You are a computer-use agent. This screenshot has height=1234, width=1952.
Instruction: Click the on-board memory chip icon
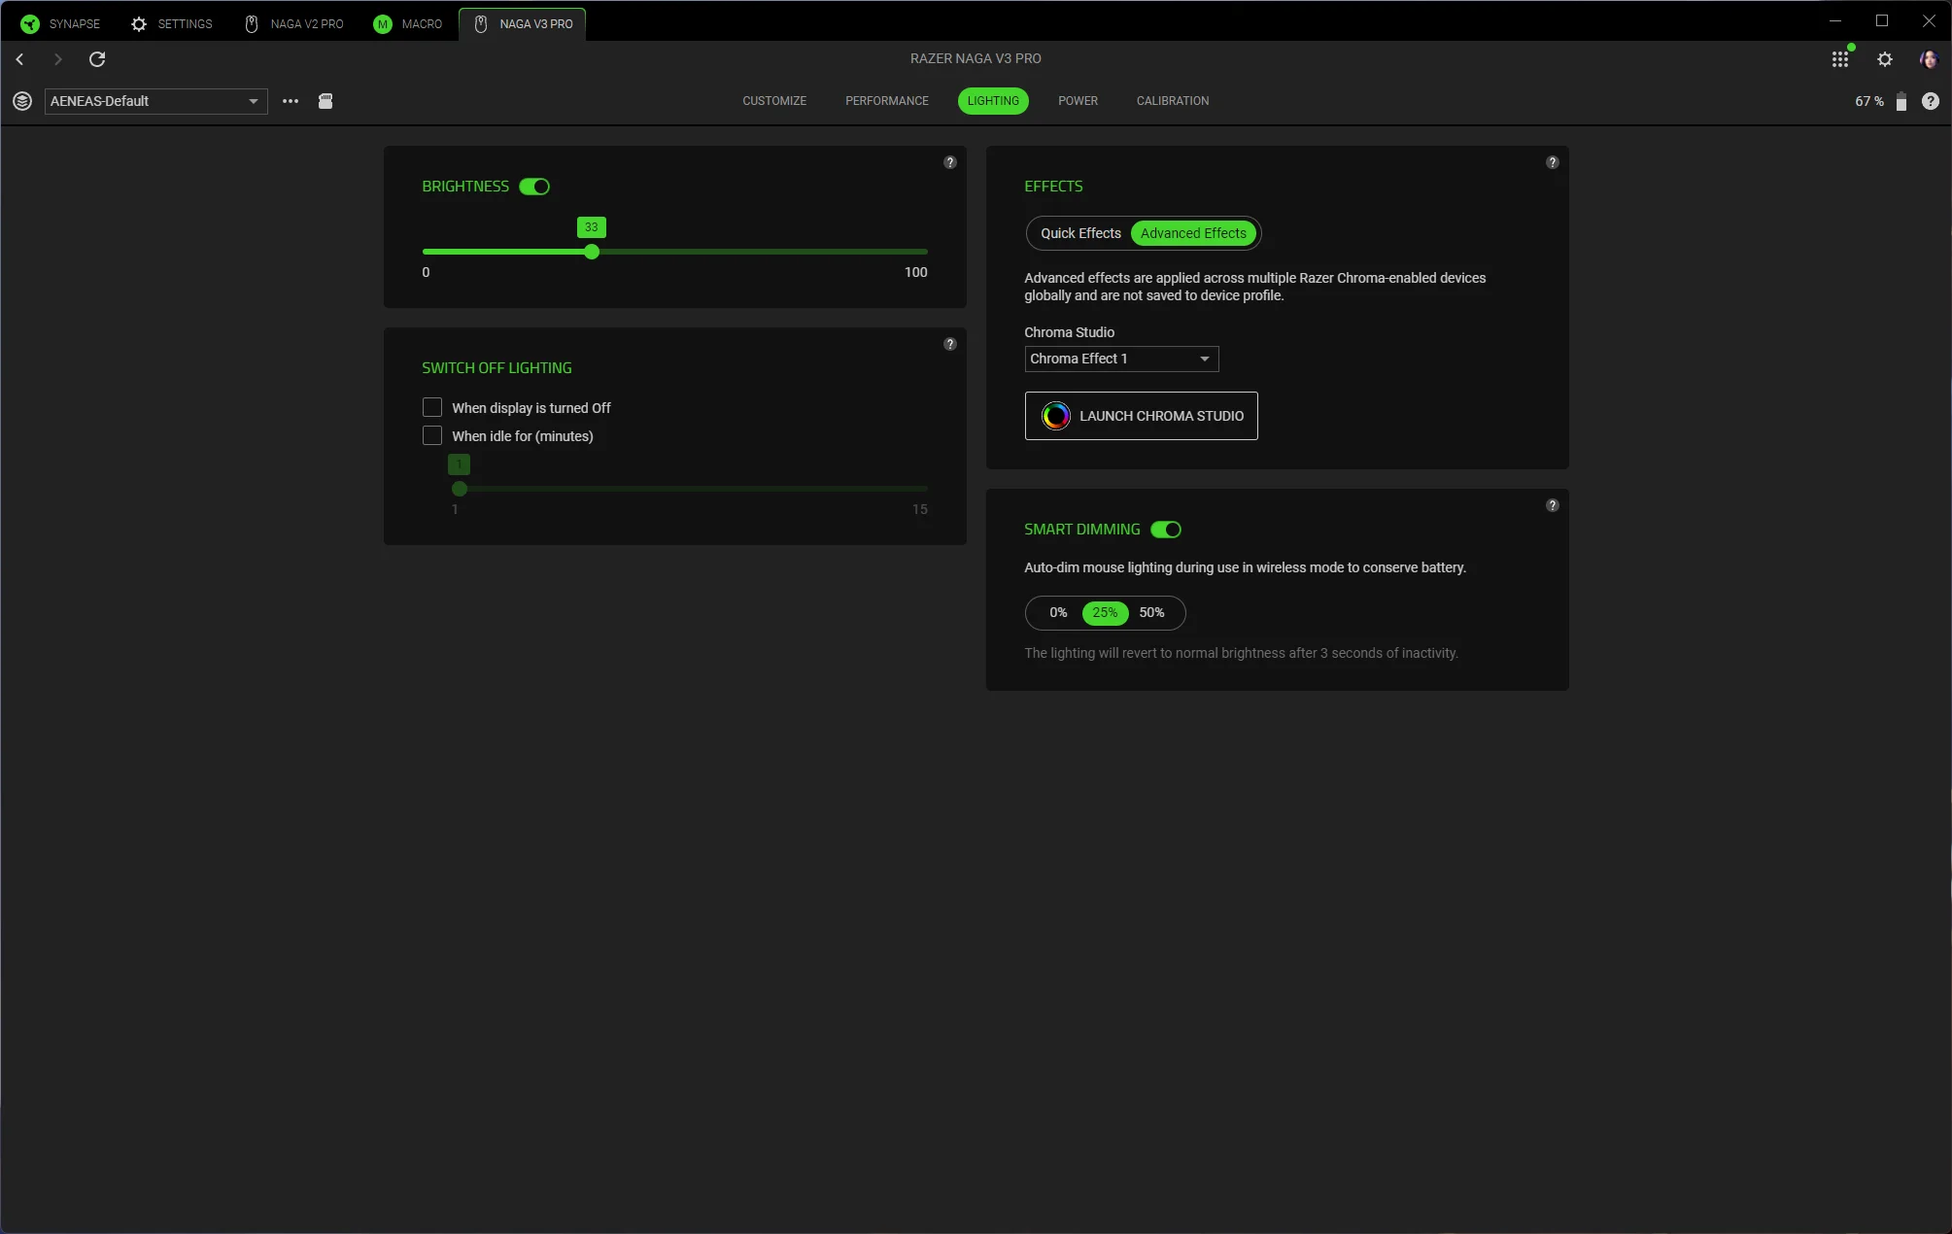(325, 101)
